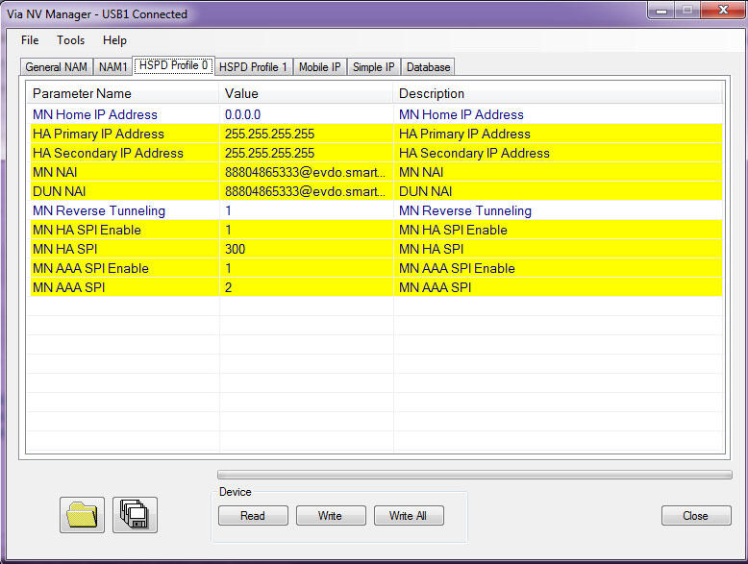Open the Help menu
748x564 pixels.
(x=114, y=40)
